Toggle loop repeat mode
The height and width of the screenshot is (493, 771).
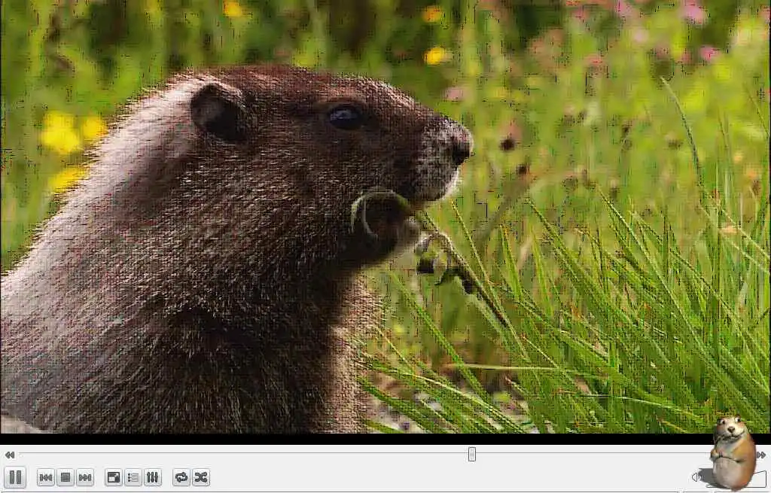tap(181, 477)
